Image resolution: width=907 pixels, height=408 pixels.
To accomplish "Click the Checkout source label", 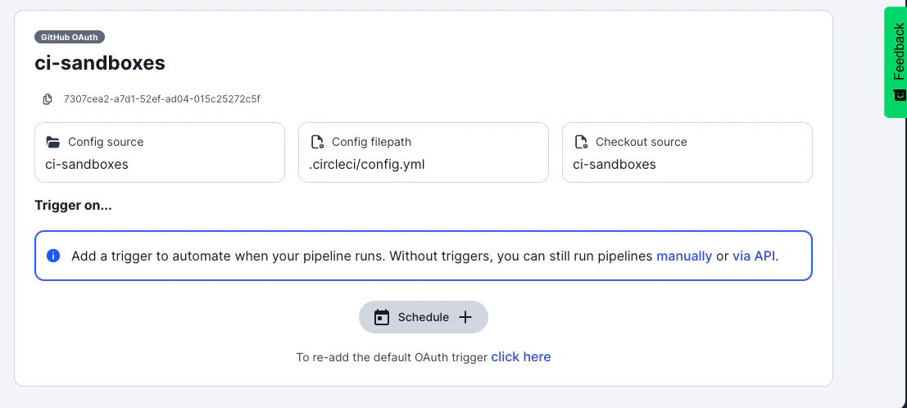I will click(642, 142).
